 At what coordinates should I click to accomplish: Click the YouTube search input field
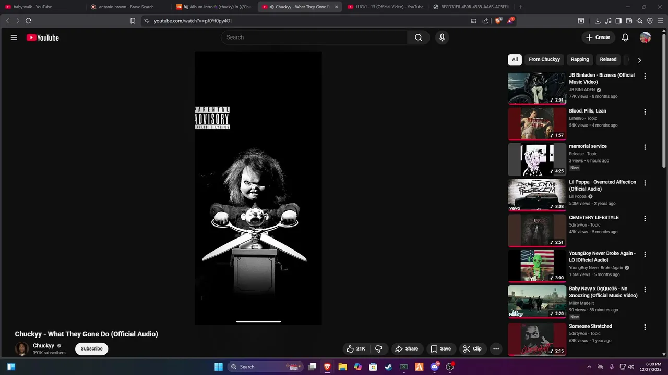click(314, 37)
